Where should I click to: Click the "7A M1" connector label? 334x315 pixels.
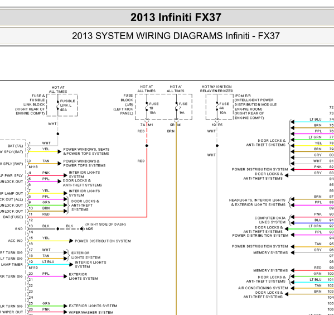(147, 125)
